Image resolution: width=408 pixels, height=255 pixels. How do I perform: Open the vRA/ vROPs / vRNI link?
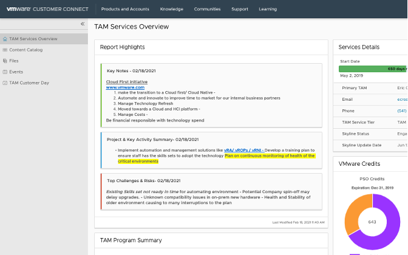click(244, 150)
